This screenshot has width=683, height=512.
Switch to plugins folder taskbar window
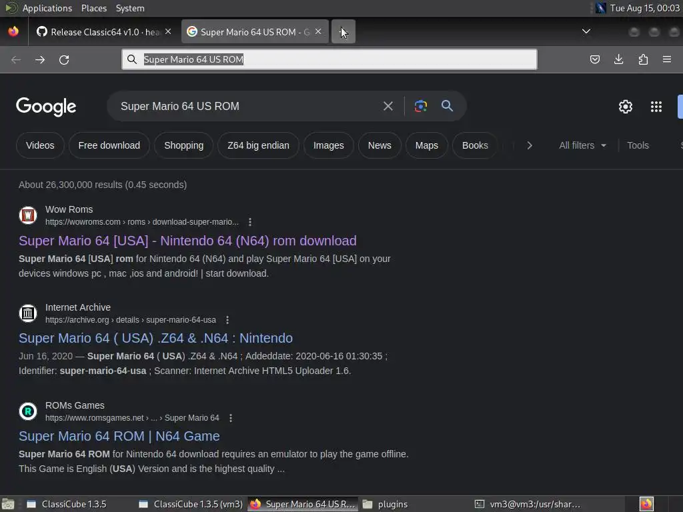(386, 504)
